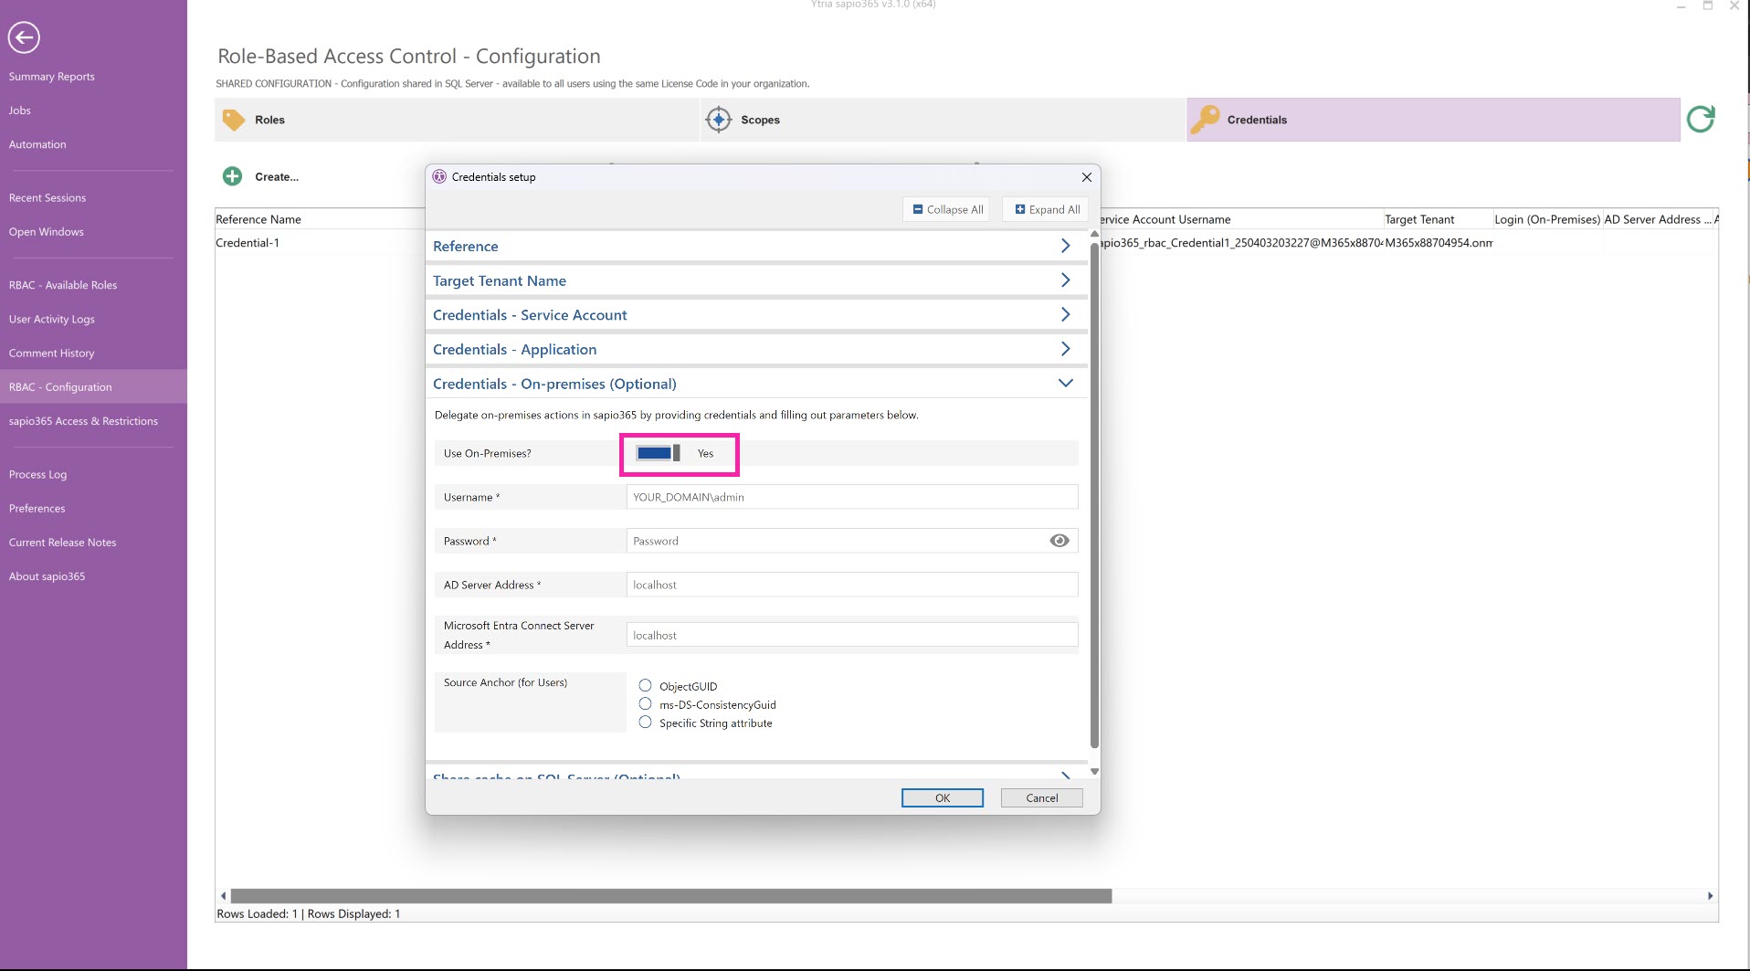
Task: Click the AD Server Address input field
Action: pos(851,585)
